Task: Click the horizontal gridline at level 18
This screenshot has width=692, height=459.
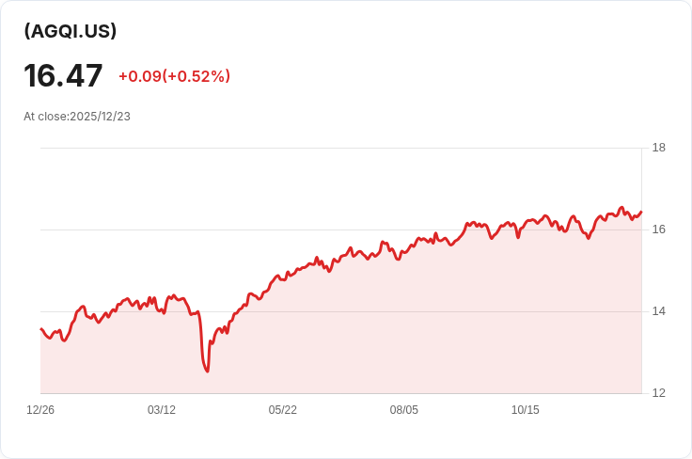Action: 338,148
